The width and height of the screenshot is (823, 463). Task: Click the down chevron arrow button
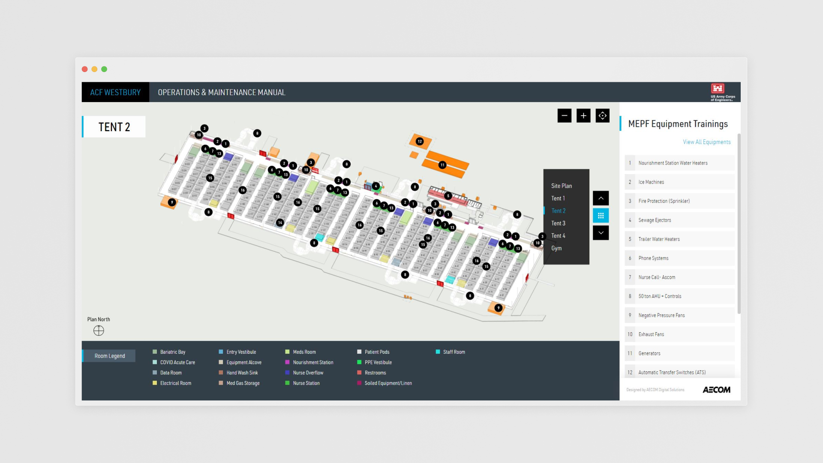[x=601, y=233]
